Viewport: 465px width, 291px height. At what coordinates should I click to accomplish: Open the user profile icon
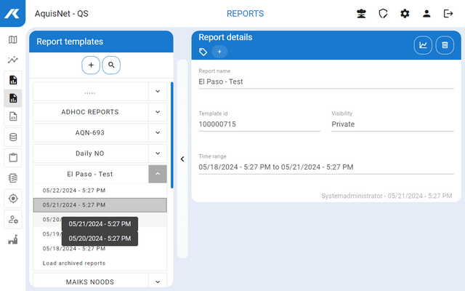click(426, 14)
